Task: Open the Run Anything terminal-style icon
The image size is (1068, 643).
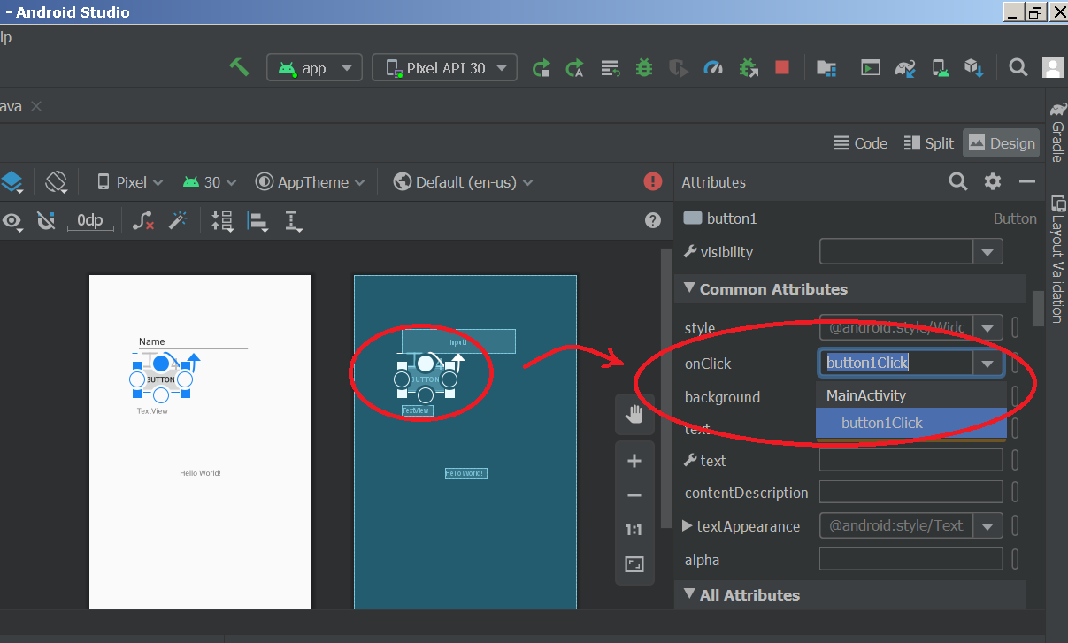Action: click(x=871, y=67)
